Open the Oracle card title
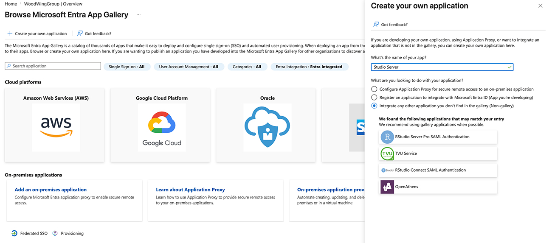 (268, 98)
